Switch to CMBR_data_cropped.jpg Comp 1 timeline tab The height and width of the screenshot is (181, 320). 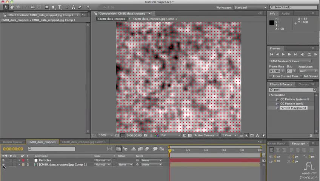(x=84, y=142)
